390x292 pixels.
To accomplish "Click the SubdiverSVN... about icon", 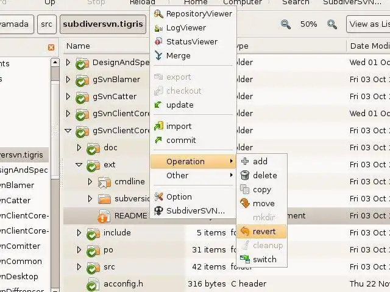I will (158, 211).
